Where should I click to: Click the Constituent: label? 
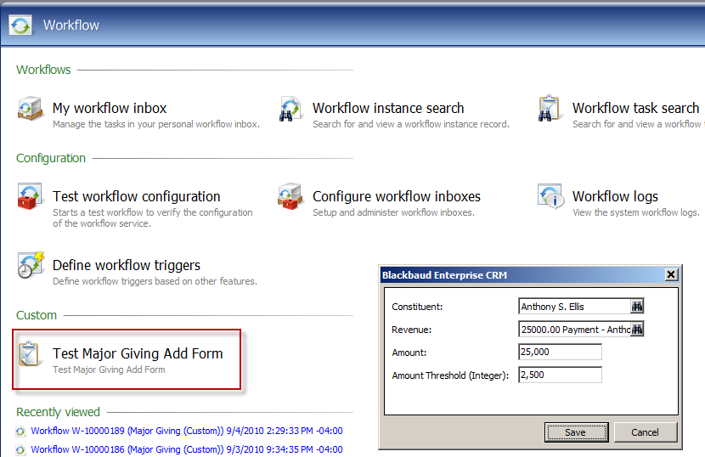[x=417, y=307]
